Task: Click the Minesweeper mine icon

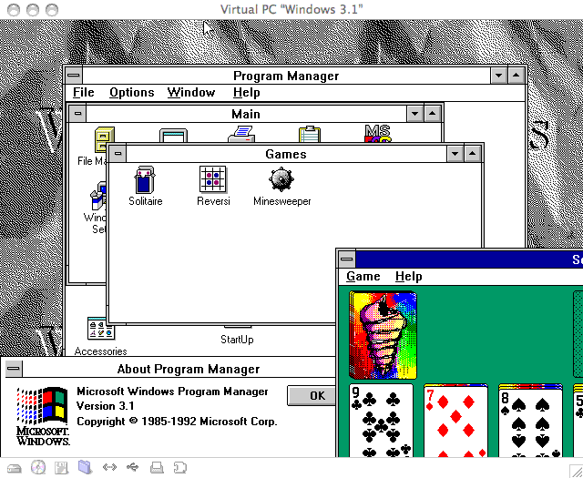Action: (281, 179)
